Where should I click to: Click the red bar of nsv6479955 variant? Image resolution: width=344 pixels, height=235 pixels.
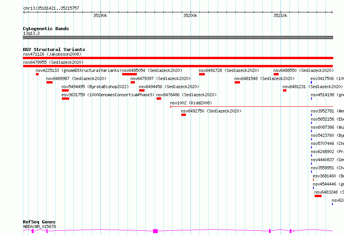[178, 66]
